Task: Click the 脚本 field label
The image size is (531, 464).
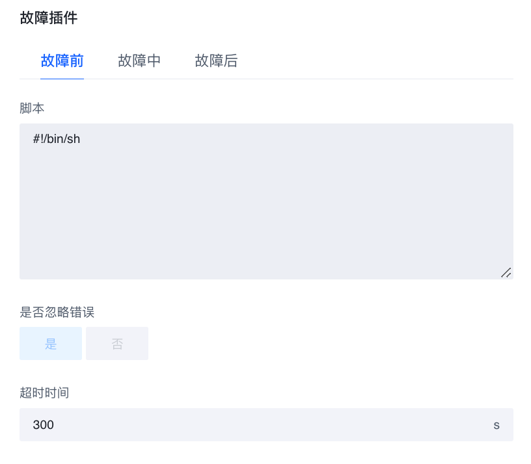Action: 32,109
